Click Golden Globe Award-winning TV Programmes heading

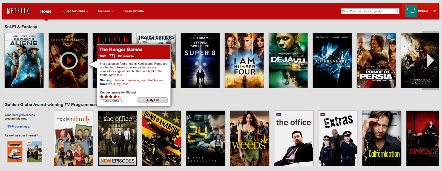[x=51, y=105]
